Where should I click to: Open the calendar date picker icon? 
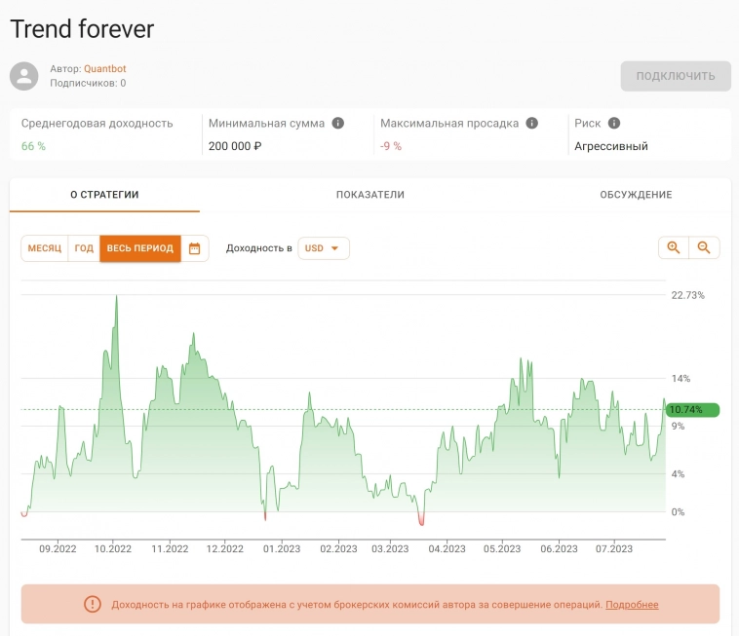pos(195,248)
